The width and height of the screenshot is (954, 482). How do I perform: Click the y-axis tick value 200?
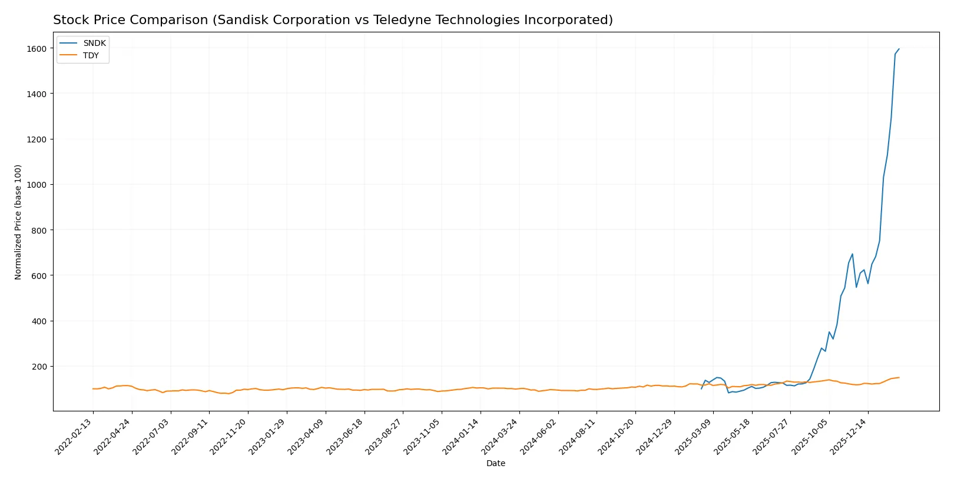[x=39, y=367]
